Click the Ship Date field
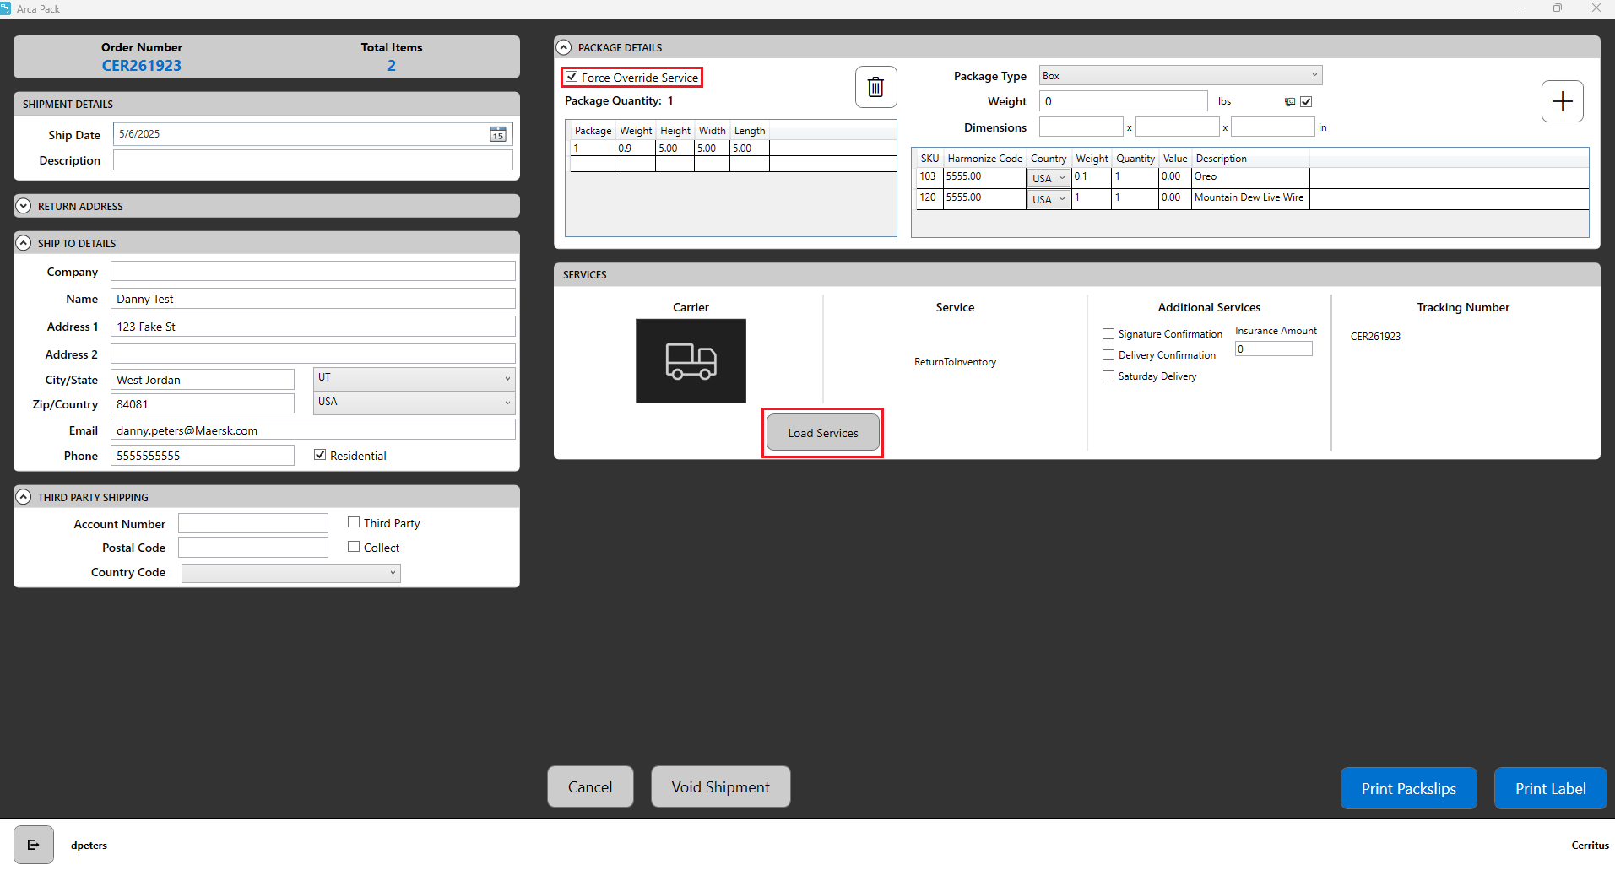1615x870 pixels. (313, 134)
